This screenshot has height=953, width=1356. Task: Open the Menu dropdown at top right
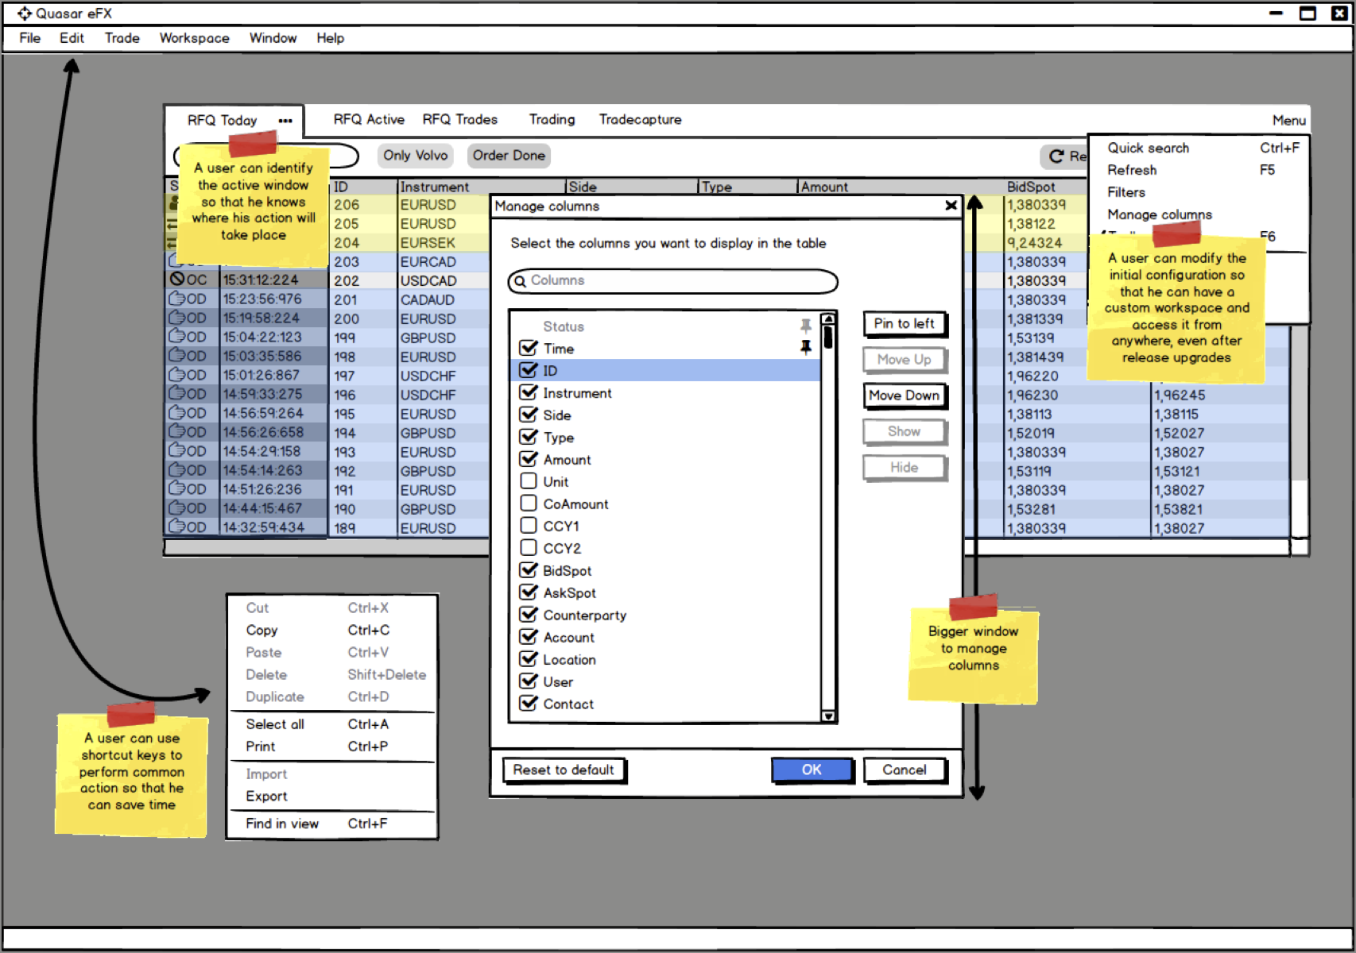pos(1288,120)
